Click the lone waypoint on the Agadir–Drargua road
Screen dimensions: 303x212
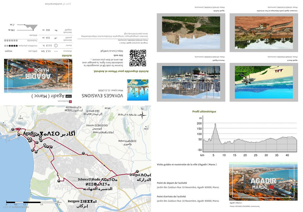click(x=83, y=153)
